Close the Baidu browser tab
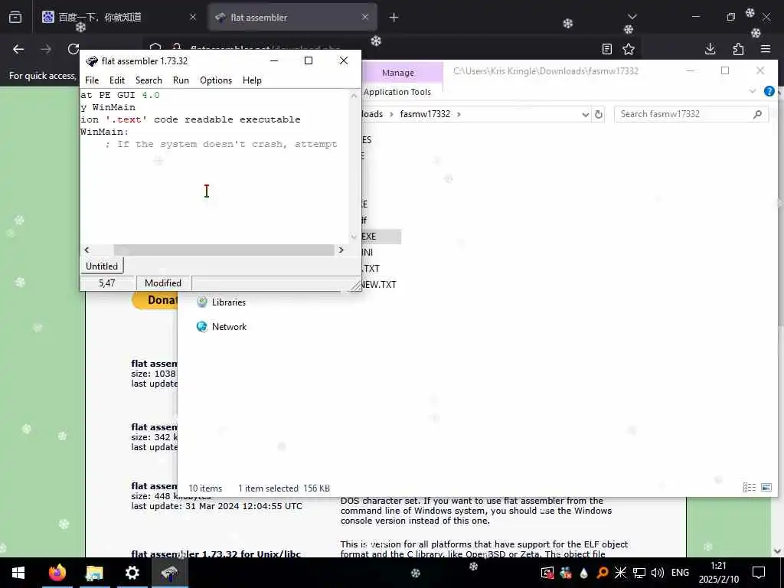 pyautogui.click(x=193, y=17)
